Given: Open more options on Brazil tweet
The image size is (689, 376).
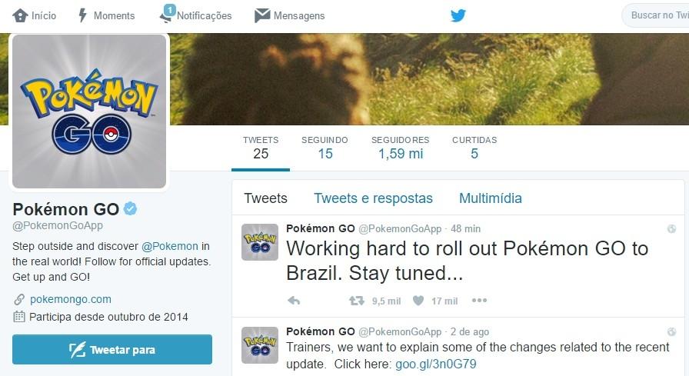Looking at the screenshot, I should click(479, 301).
